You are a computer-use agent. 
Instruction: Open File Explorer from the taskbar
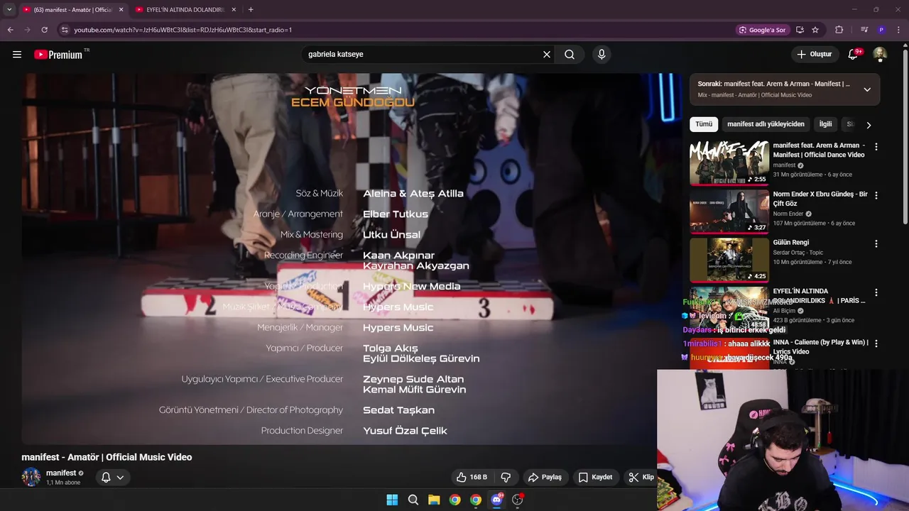pos(434,500)
